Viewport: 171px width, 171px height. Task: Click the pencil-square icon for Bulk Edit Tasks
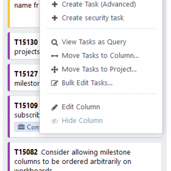55,83
